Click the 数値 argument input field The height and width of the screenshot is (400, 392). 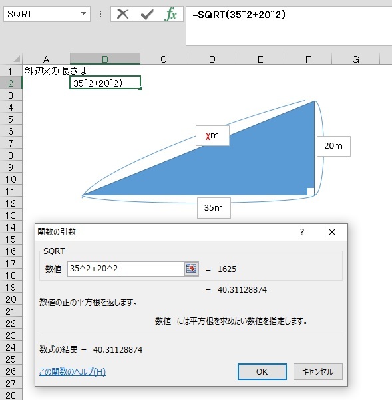tap(126, 269)
